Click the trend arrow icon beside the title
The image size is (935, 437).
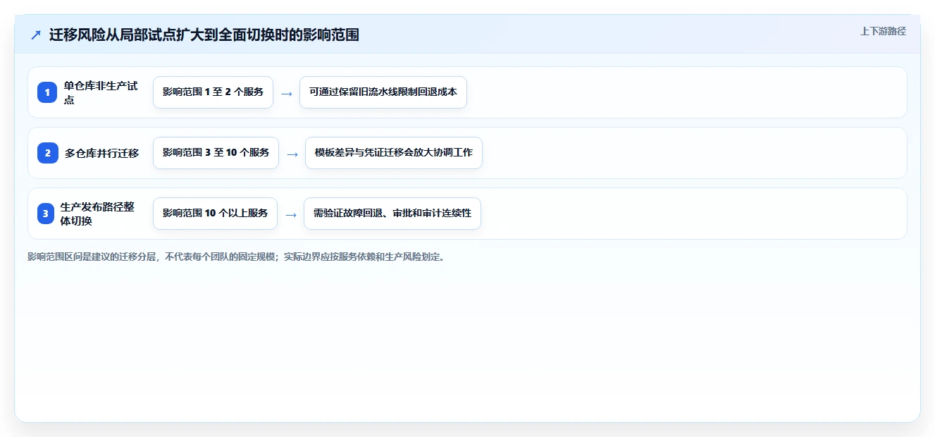[x=36, y=35]
